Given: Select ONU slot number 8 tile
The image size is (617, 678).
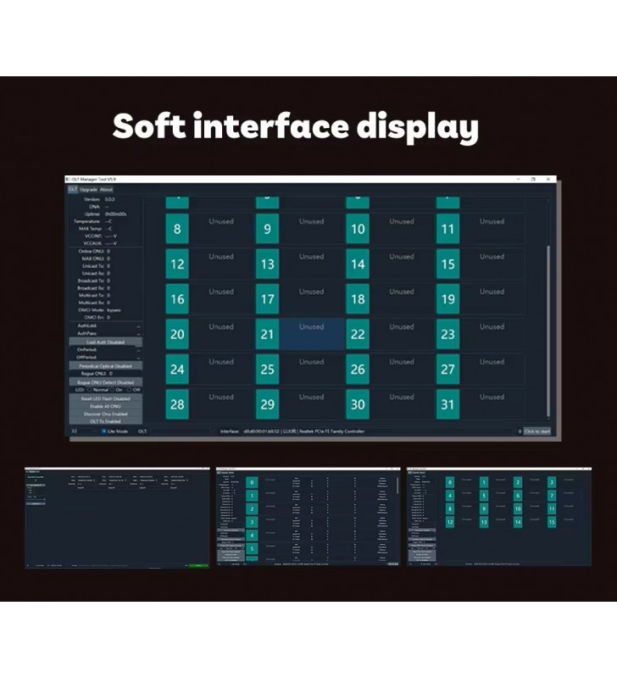Looking at the screenshot, I should [x=177, y=229].
